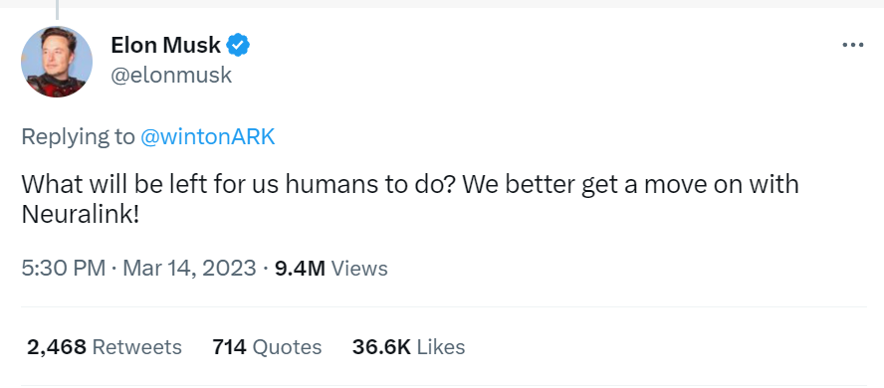Open the @elonmusk handle link
This screenshot has width=884, height=388.
tap(171, 75)
